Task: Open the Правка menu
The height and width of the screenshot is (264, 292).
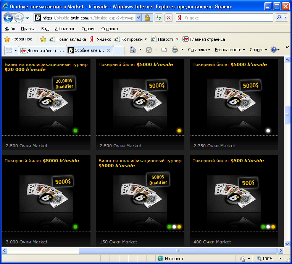Action: 28,29
